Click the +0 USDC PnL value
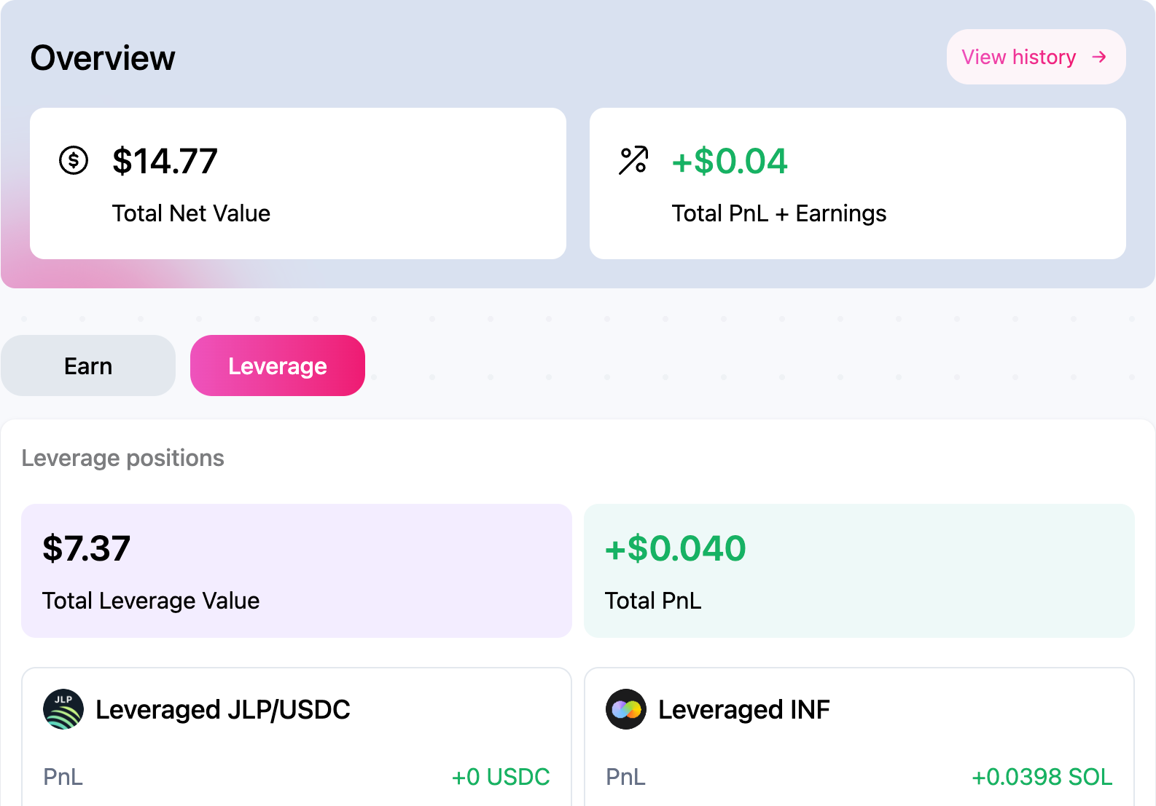Image resolution: width=1156 pixels, height=806 pixels. click(x=501, y=777)
